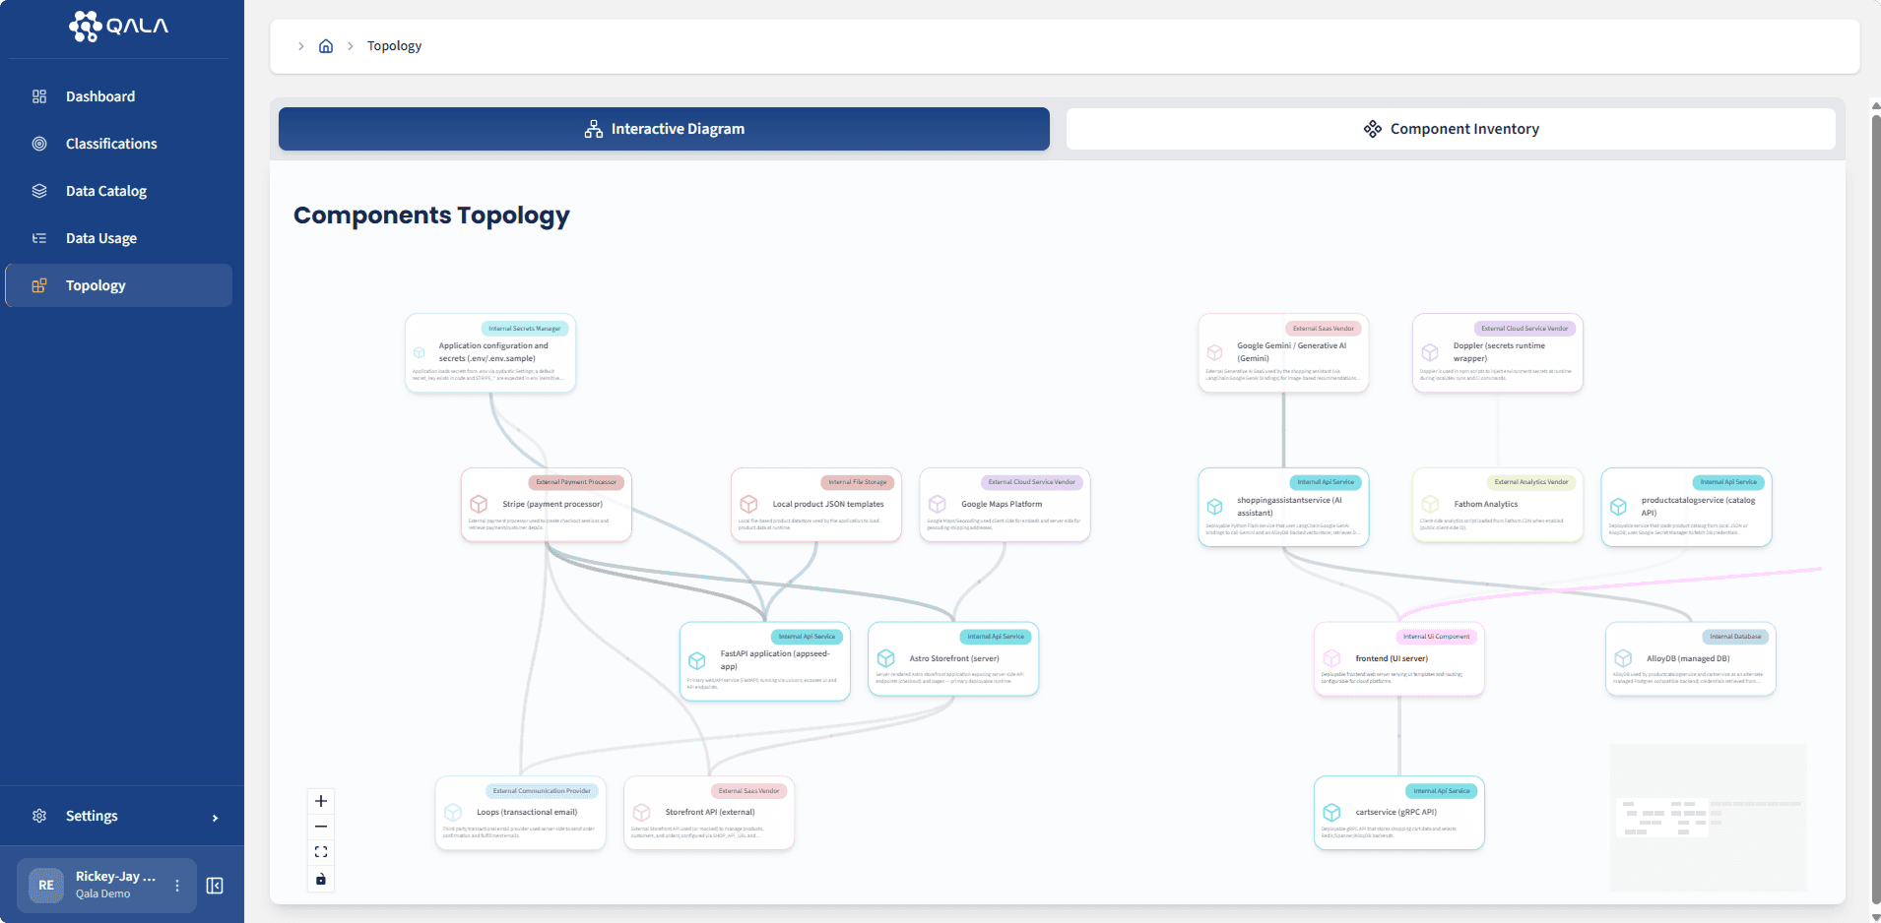Open user options three-dot menu
The image size is (1881, 923).
tap(177, 886)
